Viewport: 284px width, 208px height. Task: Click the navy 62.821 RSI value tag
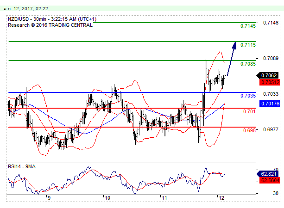click(x=268, y=174)
